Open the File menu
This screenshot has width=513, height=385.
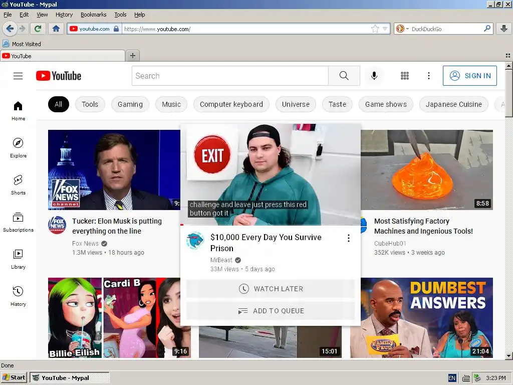pyautogui.click(x=8, y=15)
